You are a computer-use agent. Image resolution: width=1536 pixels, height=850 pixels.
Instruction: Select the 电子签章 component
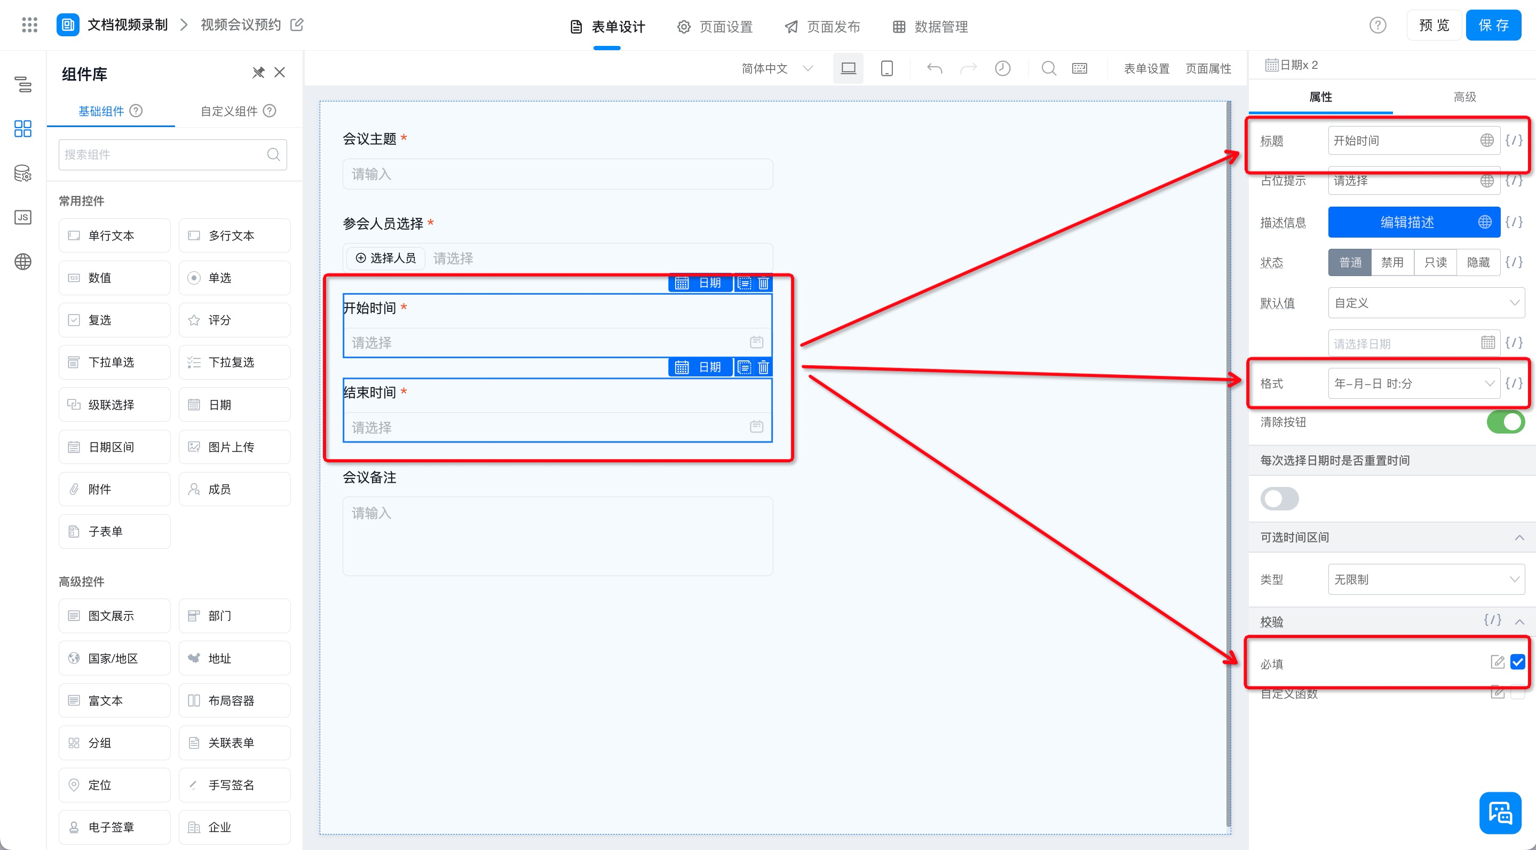(x=115, y=828)
